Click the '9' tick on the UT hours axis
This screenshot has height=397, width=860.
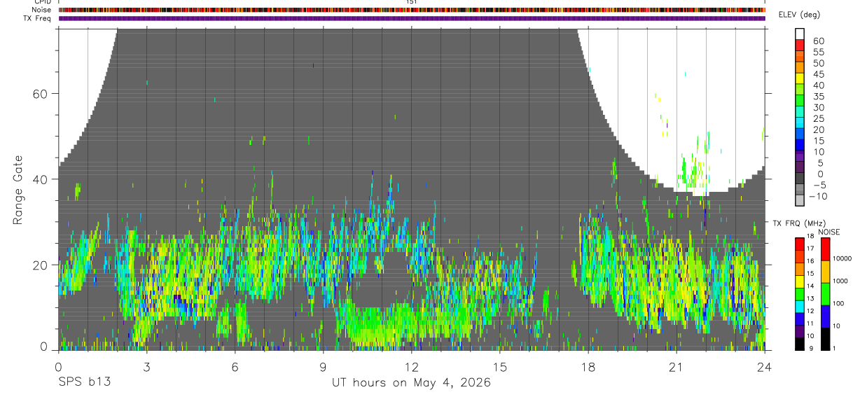click(323, 367)
